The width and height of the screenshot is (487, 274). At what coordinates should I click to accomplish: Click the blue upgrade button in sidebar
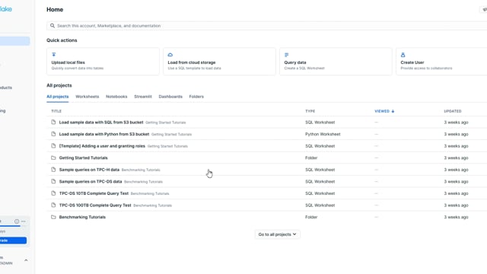pos(13,241)
